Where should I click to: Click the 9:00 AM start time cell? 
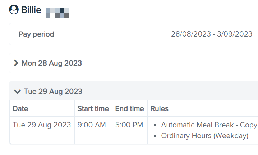pyautogui.click(x=92, y=125)
